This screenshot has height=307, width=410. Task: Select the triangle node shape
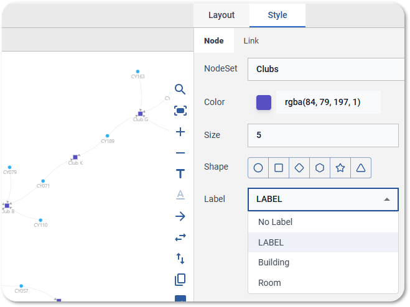(x=361, y=168)
